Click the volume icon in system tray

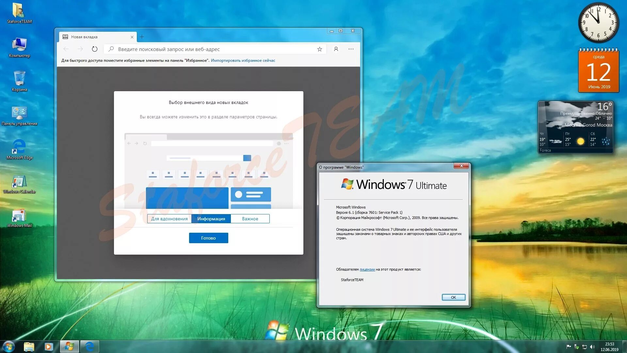coord(592,347)
